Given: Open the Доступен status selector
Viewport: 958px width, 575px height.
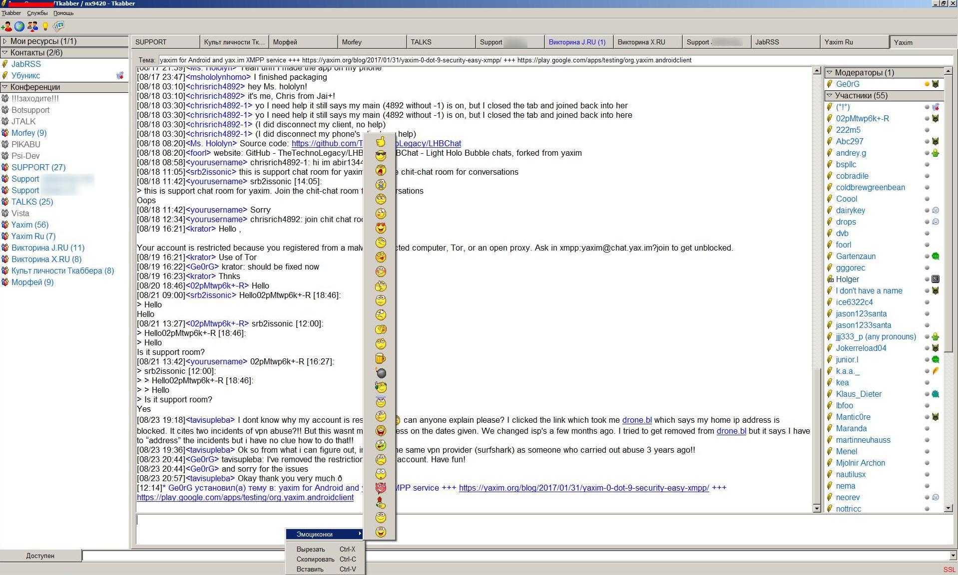Looking at the screenshot, I should (40, 556).
